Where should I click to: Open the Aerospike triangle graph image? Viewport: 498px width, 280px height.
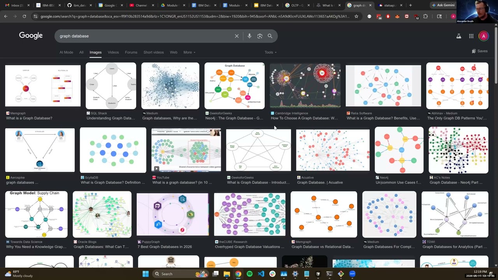[40, 150]
